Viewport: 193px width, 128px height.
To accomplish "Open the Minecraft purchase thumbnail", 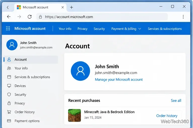I will [75, 115].
